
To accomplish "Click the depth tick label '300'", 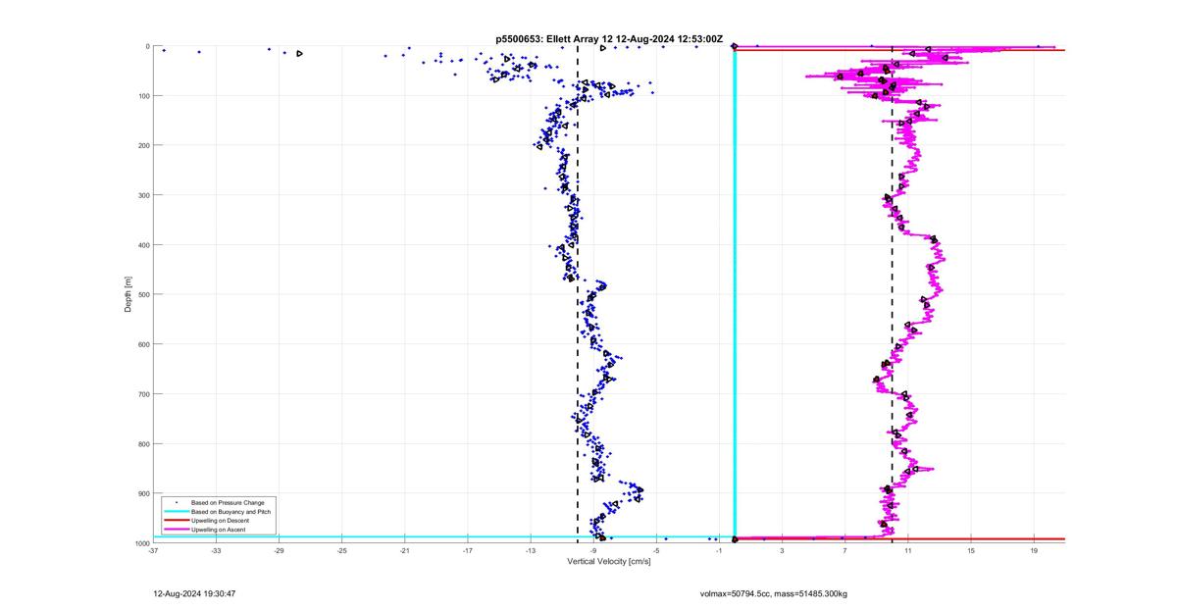I will click(x=142, y=195).
